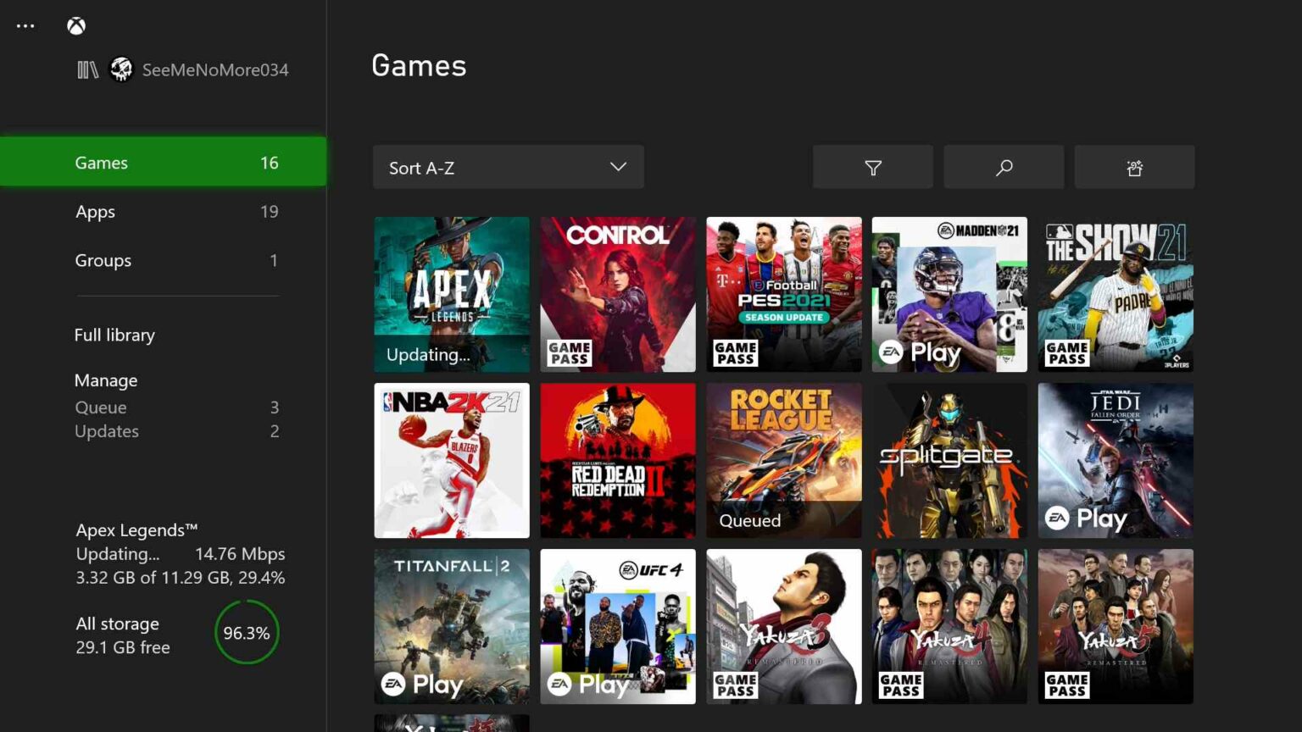Click the storage usage ring showing 96.3%

click(x=247, y=632)
